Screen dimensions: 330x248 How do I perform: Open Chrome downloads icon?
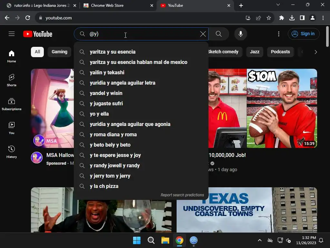pyautogui.click(x=292, y=18)
